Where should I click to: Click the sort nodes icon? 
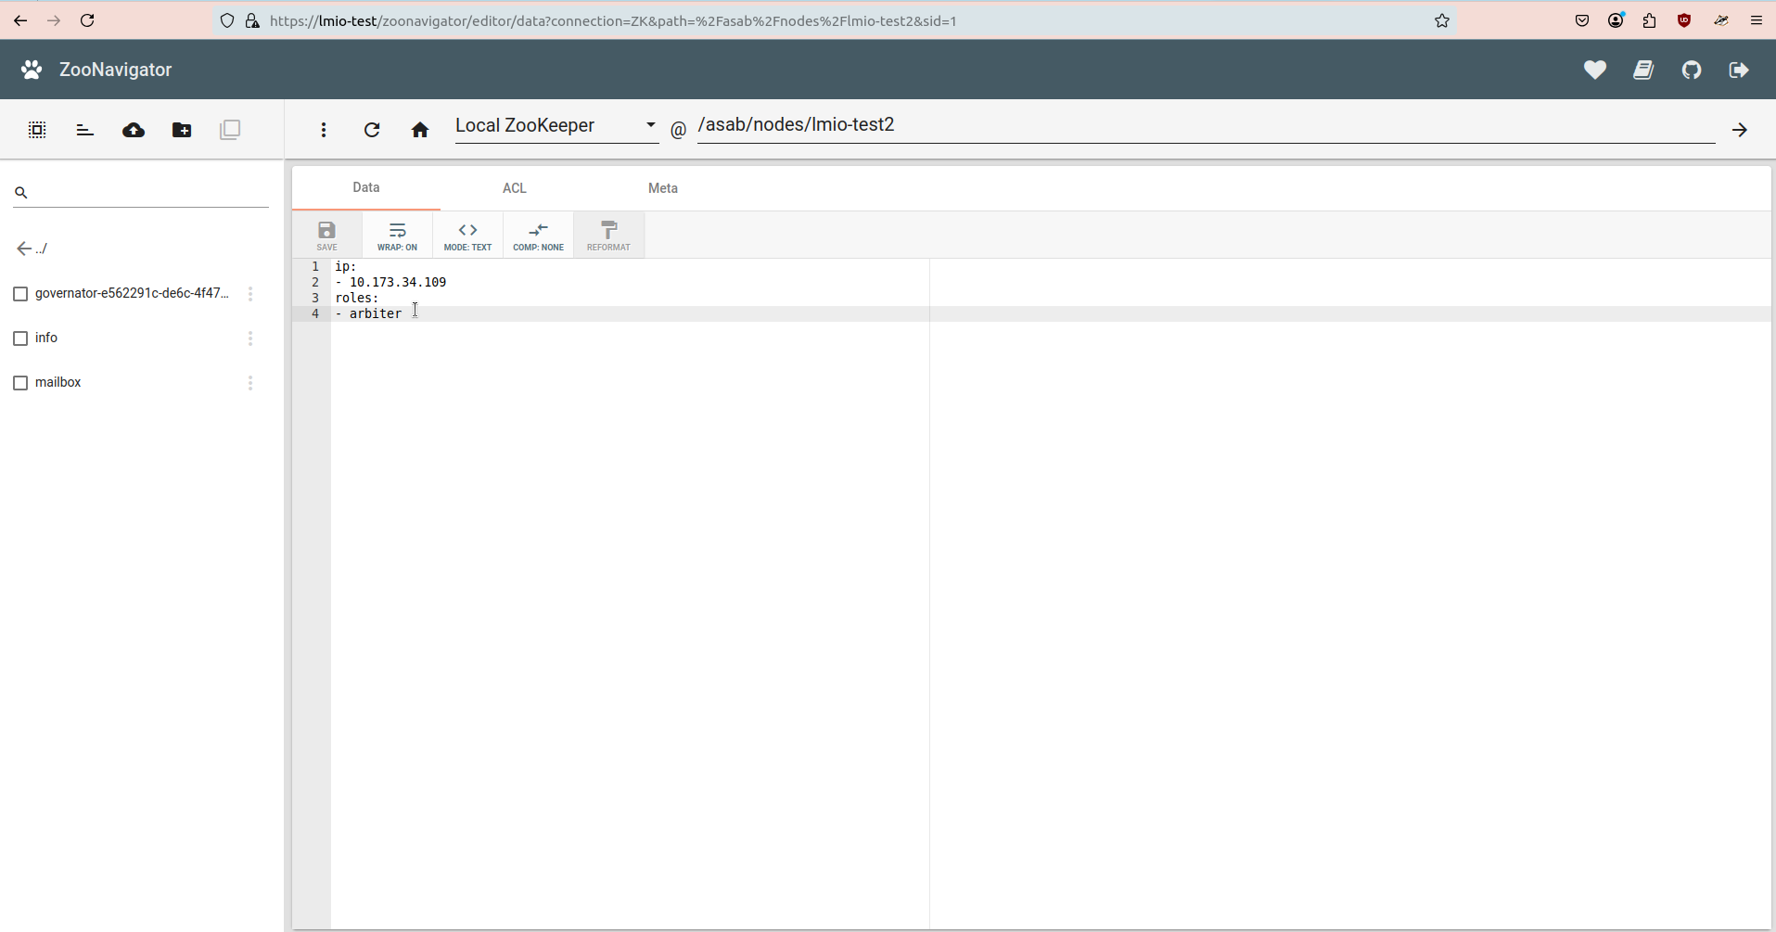(x=85, y=130)
